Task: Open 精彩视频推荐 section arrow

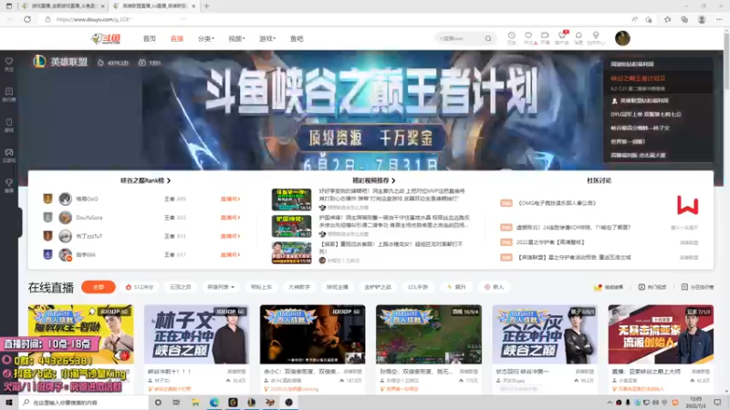Action: (393, 180)
